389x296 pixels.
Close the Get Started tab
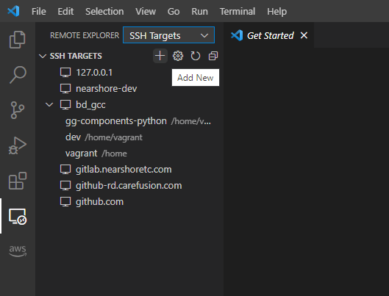click(304, 35)
